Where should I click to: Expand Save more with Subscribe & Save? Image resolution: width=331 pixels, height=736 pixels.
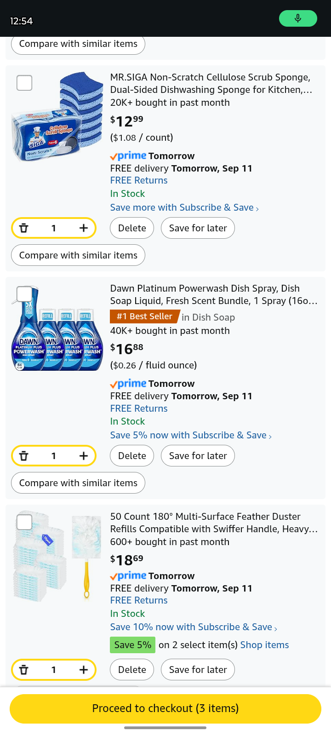click(184, 207)
